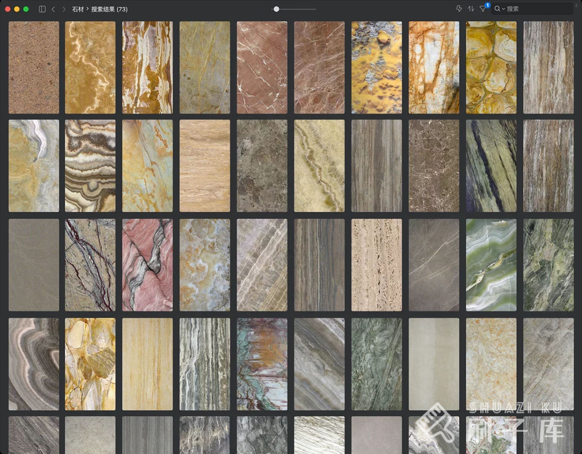The image size is (582, 454).
Task: Go to 石材 folder in breadcrumb
Action: [78, 9]
